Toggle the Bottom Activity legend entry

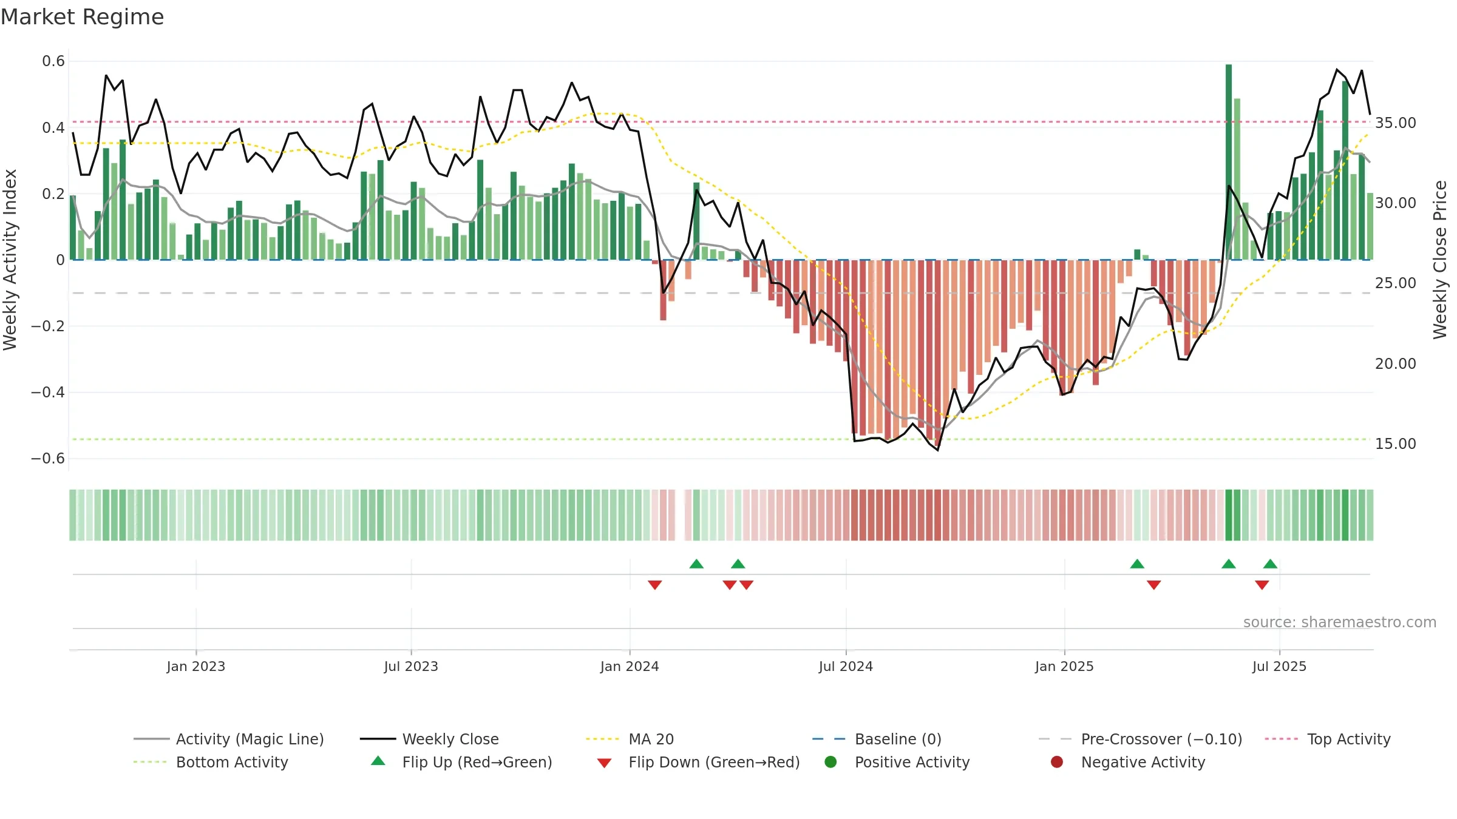tap(211, 762)
